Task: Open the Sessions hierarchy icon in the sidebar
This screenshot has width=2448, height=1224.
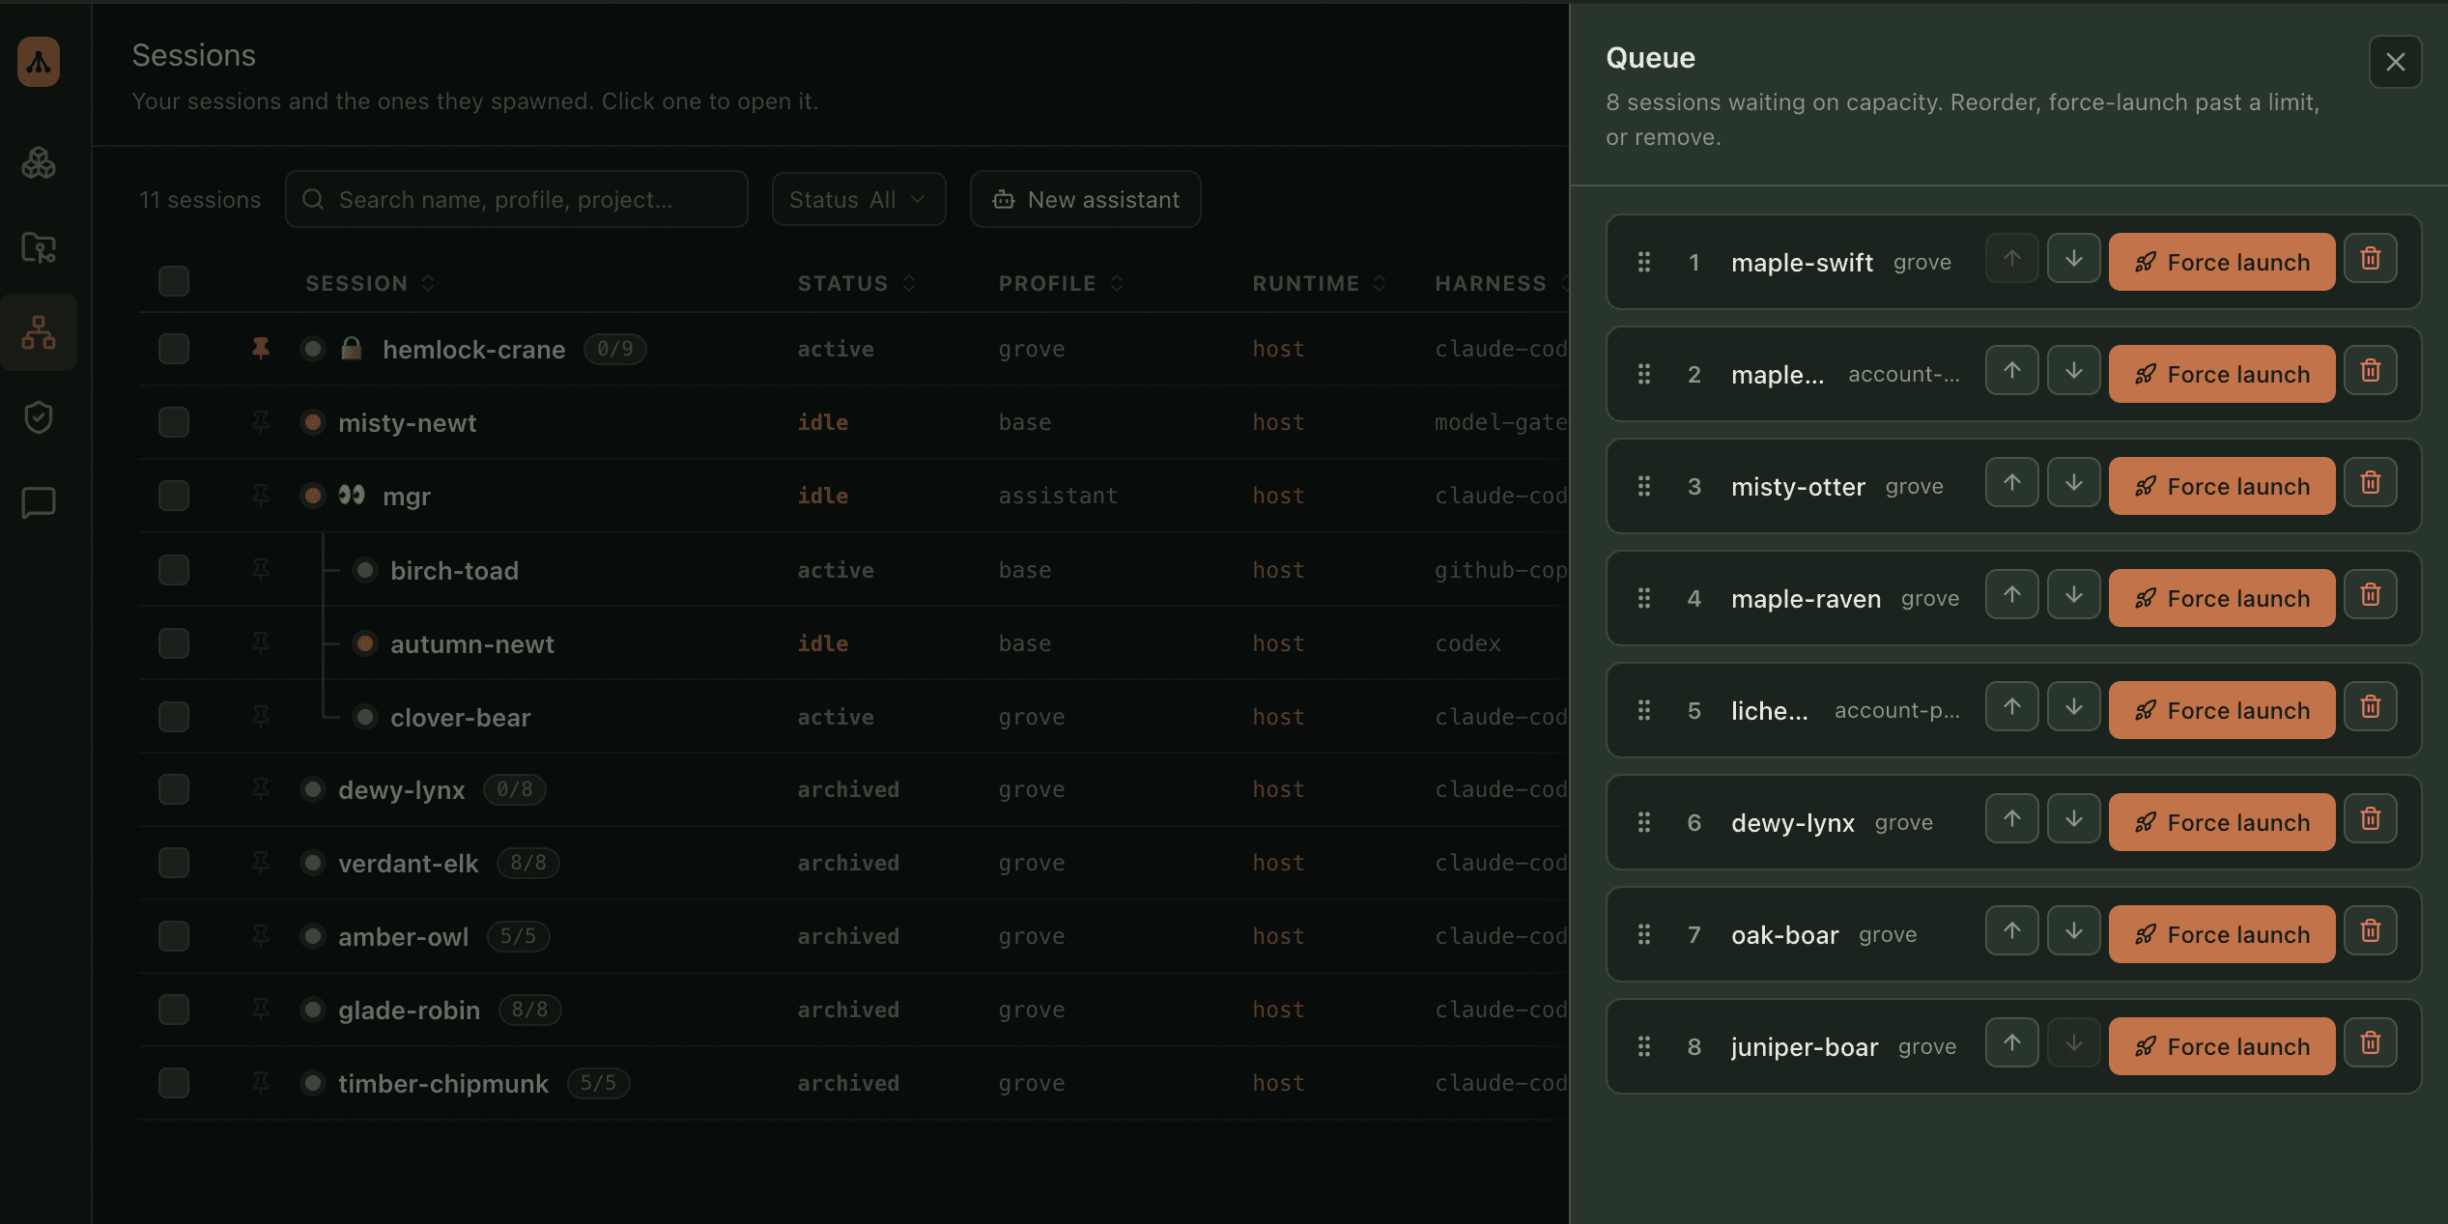Action: click(39, 332)
